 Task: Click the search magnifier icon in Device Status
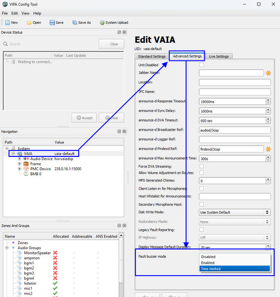coord(5,44)
